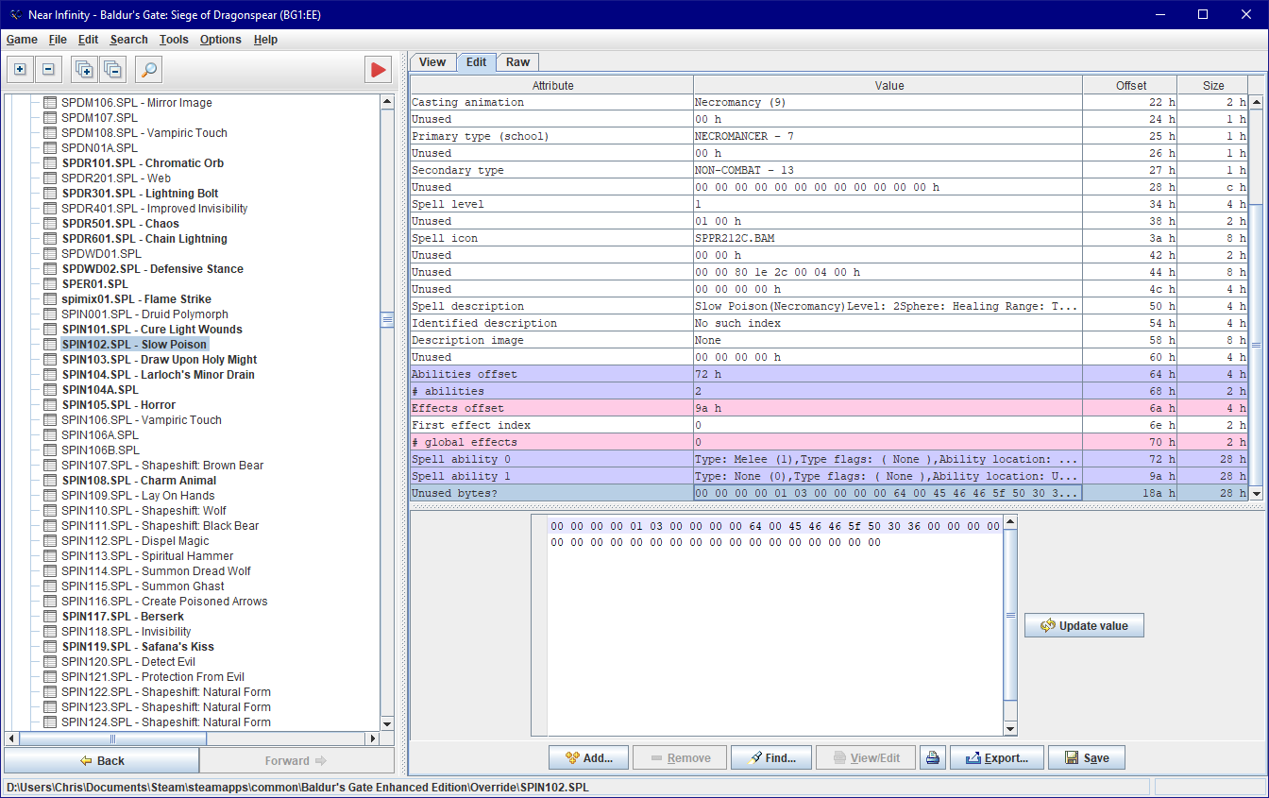1269x798 pixels.
Task: Select SPIN001.SPL - Druid Polymorph
Action: (x=145, y=314)
